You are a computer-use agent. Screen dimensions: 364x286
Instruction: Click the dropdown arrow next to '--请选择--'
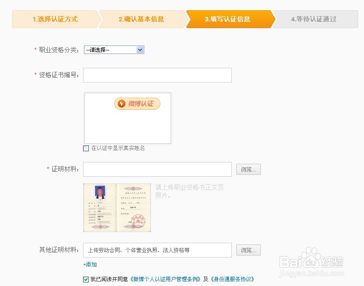pos(140,50)
